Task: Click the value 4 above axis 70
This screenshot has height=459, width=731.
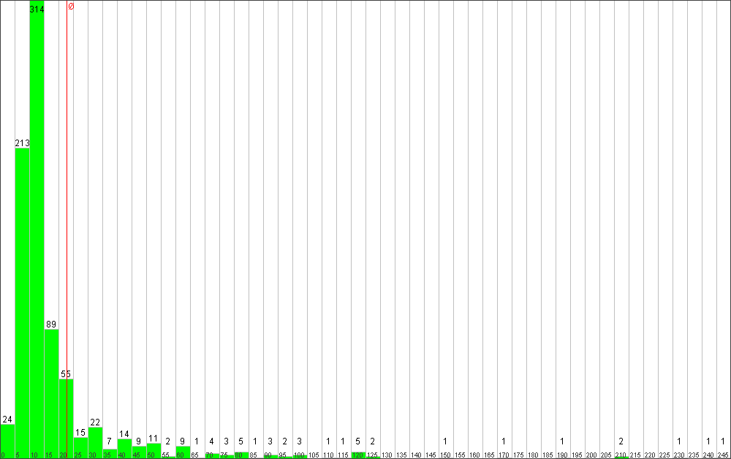Action: [x=211, y=441]
